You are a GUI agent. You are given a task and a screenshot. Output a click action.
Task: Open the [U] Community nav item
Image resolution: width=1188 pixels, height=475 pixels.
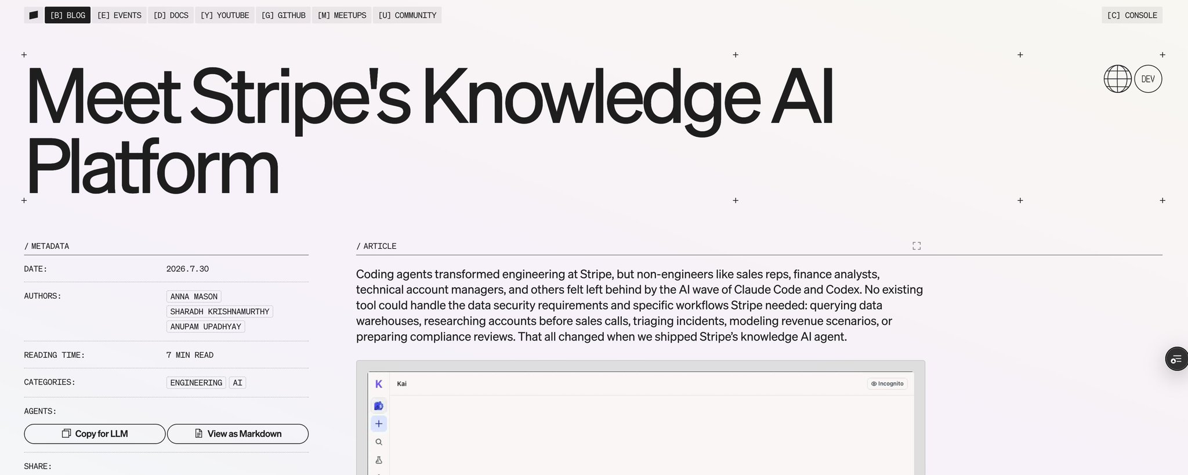[407, 15]
